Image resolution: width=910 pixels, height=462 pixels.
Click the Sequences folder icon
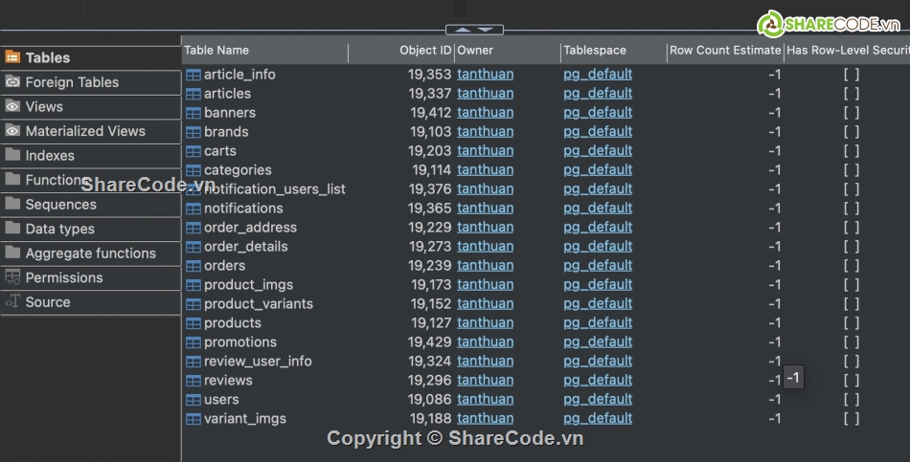click(12, 203)
